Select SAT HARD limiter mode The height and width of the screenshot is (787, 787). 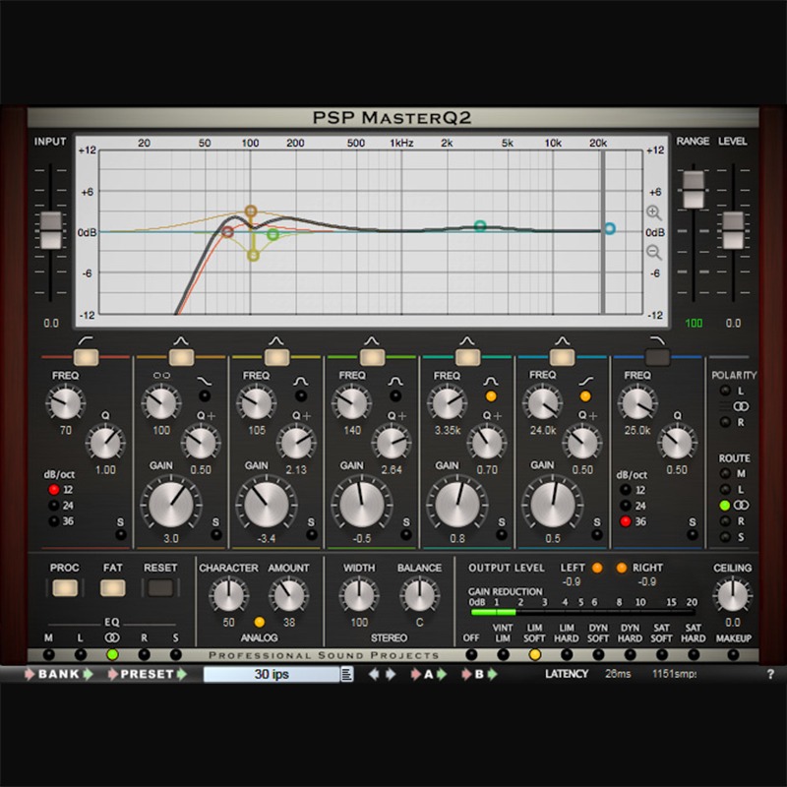point(694,654)
